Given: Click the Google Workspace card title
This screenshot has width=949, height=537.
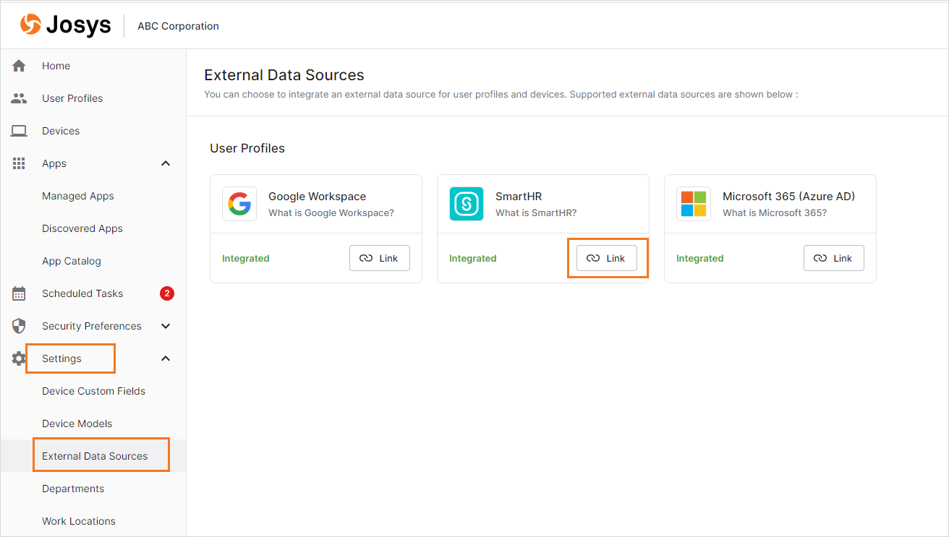Looking at the screenshot, I should 317,196.
